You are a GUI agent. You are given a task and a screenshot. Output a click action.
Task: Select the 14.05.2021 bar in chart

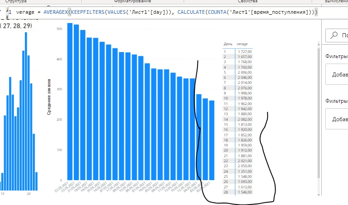[108, 112]
